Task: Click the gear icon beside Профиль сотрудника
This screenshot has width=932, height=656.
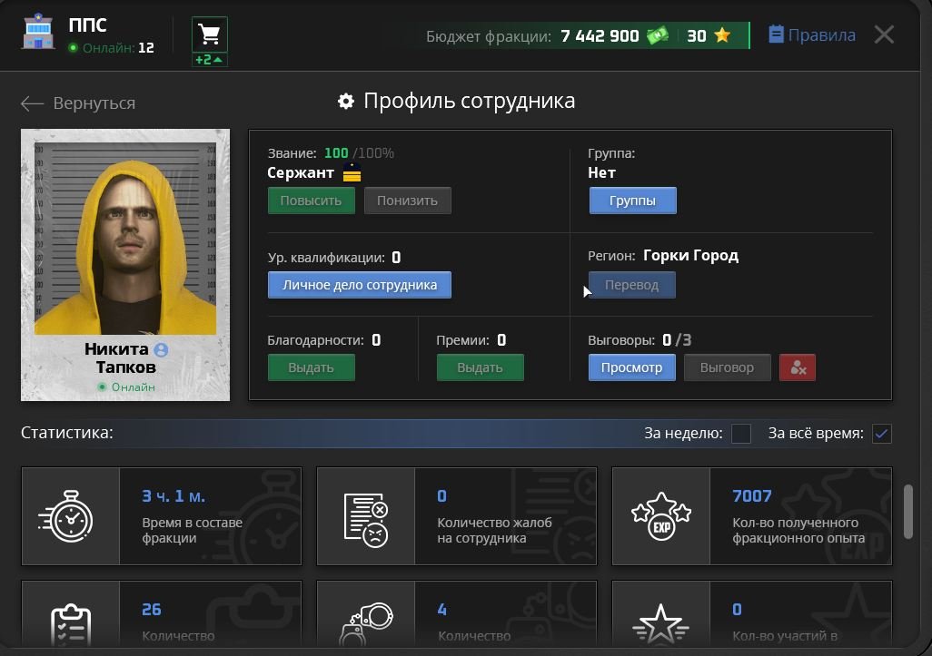Action: click(x=346, y=101)
